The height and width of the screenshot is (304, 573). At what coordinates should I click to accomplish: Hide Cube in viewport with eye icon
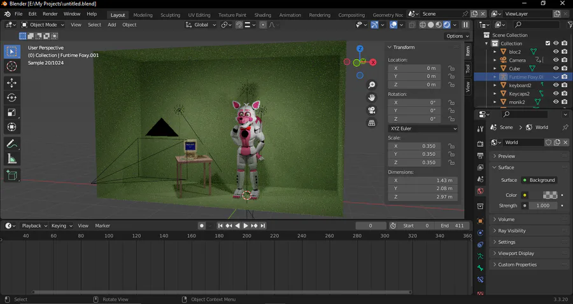pos(556,68)
